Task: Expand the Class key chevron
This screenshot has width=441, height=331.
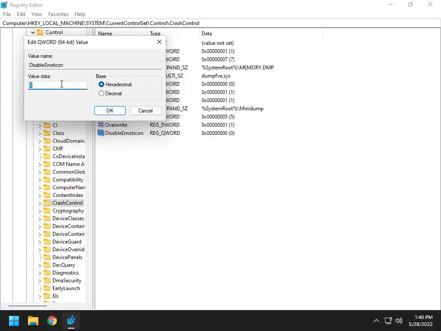Action: [x=40, y=134]
